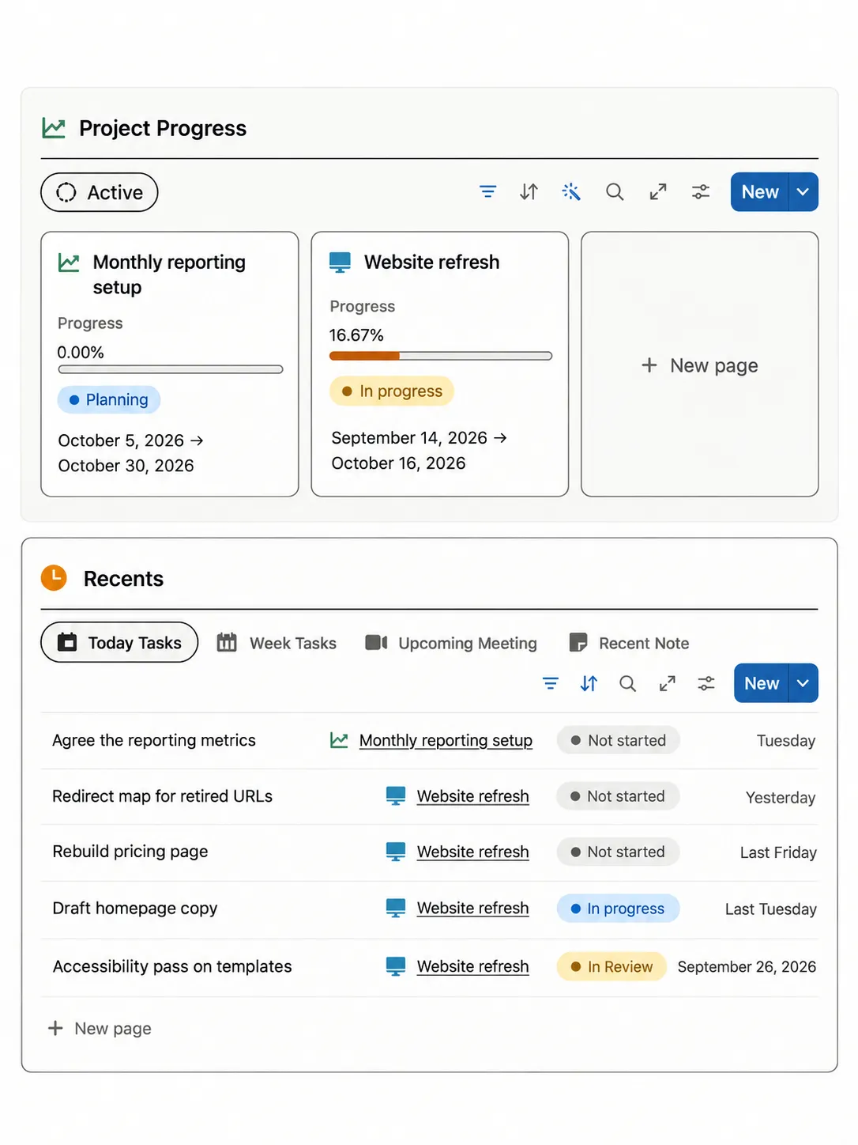Open task Draft homepage copy
858x1145 pixels.
tap(135, 908)
